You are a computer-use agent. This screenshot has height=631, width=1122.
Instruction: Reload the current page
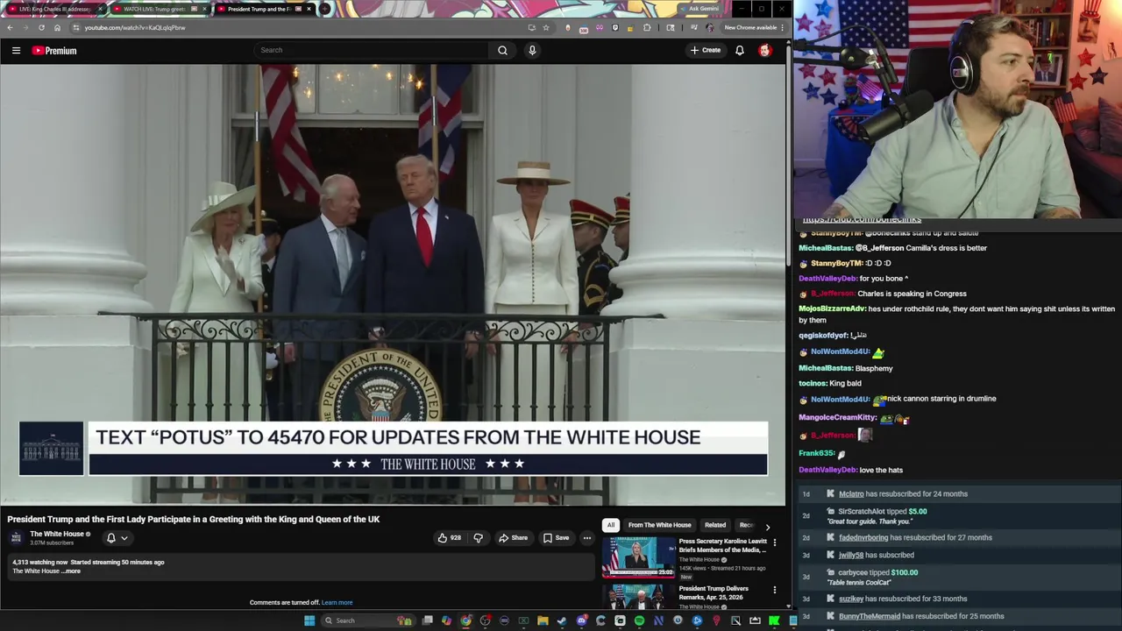click(41, 27)
